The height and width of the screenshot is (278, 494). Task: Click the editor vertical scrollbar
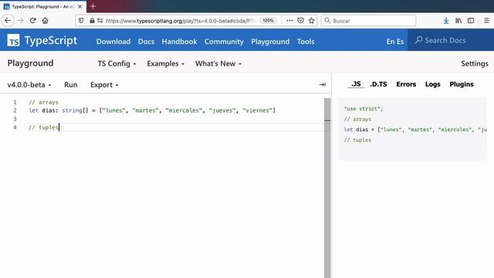327,188
